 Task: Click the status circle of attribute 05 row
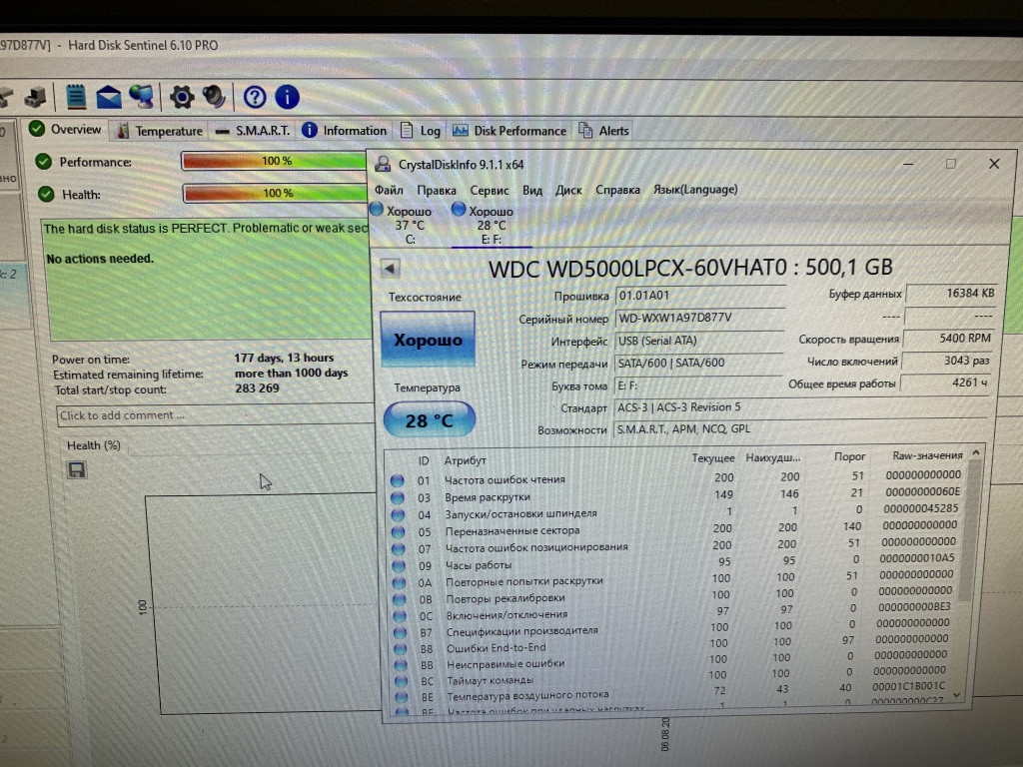coord(398,531)
